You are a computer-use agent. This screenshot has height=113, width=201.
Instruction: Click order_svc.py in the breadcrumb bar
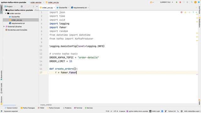tap(53, 2)
